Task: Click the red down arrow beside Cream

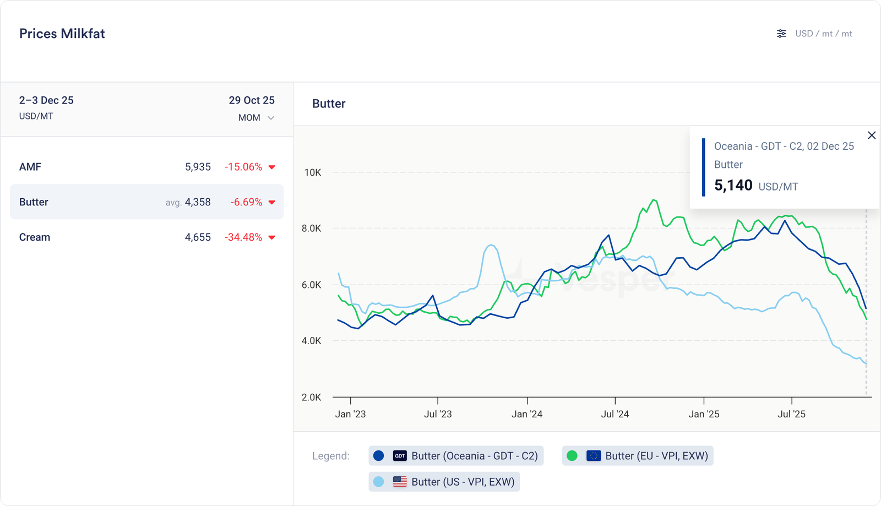Action: click(271, 238)
